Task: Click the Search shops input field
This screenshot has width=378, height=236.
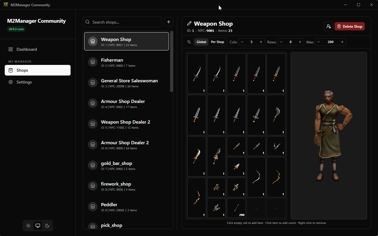Action: coord(124,22)
